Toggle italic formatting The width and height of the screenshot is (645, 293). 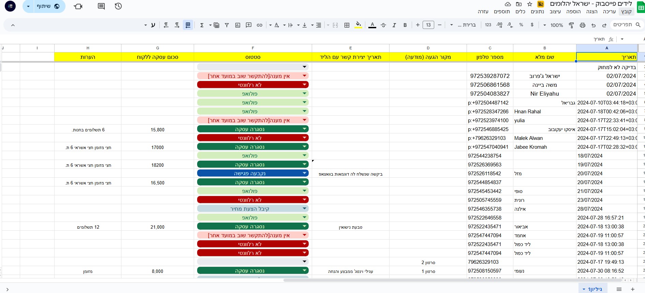(x=394, y=25)
